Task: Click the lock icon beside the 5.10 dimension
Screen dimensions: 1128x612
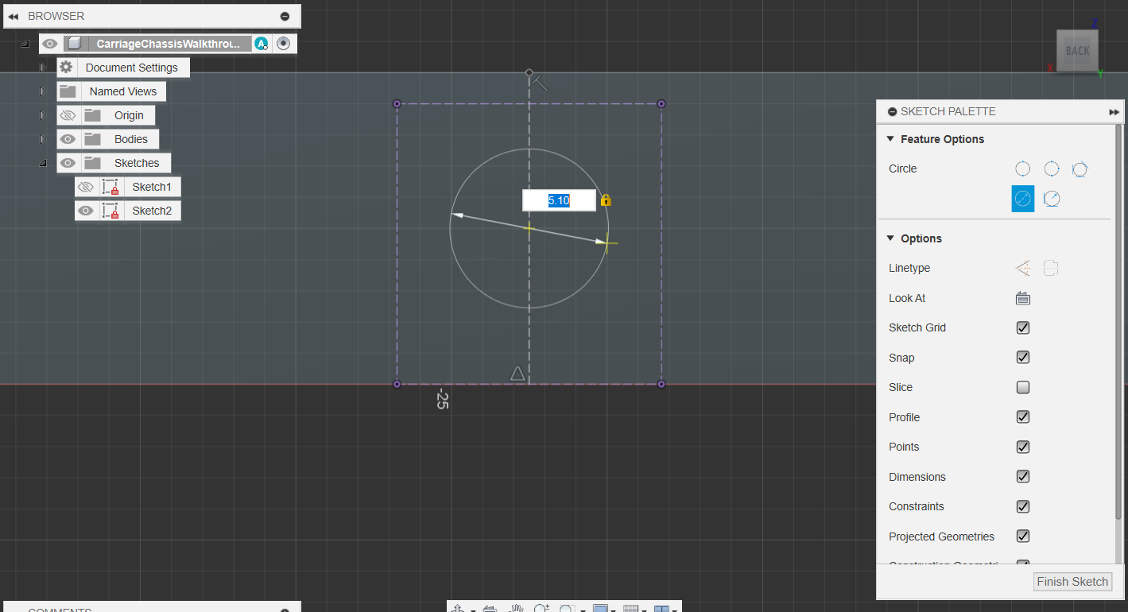Action: [606, 200]
